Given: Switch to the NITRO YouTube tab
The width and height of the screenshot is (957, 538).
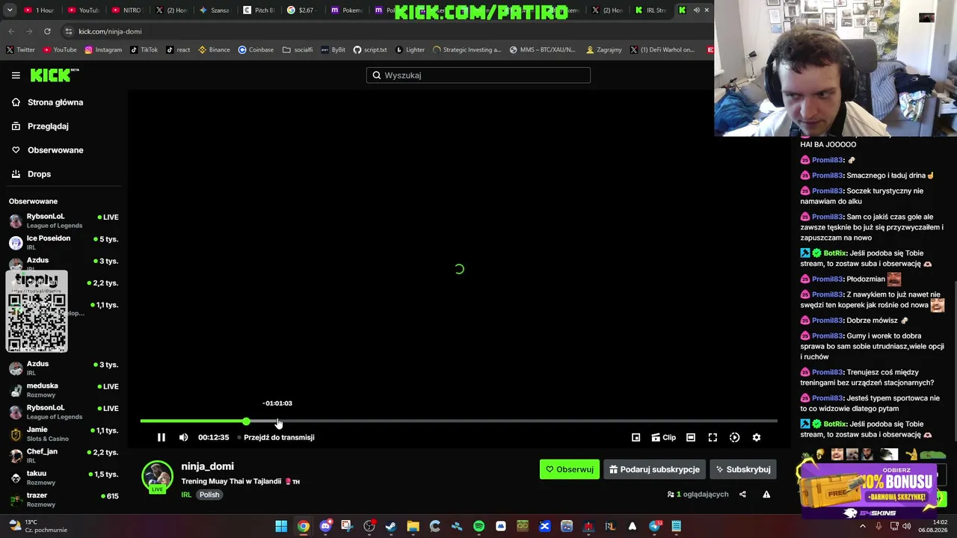Looking at the screenshot, I should point(127,10).
